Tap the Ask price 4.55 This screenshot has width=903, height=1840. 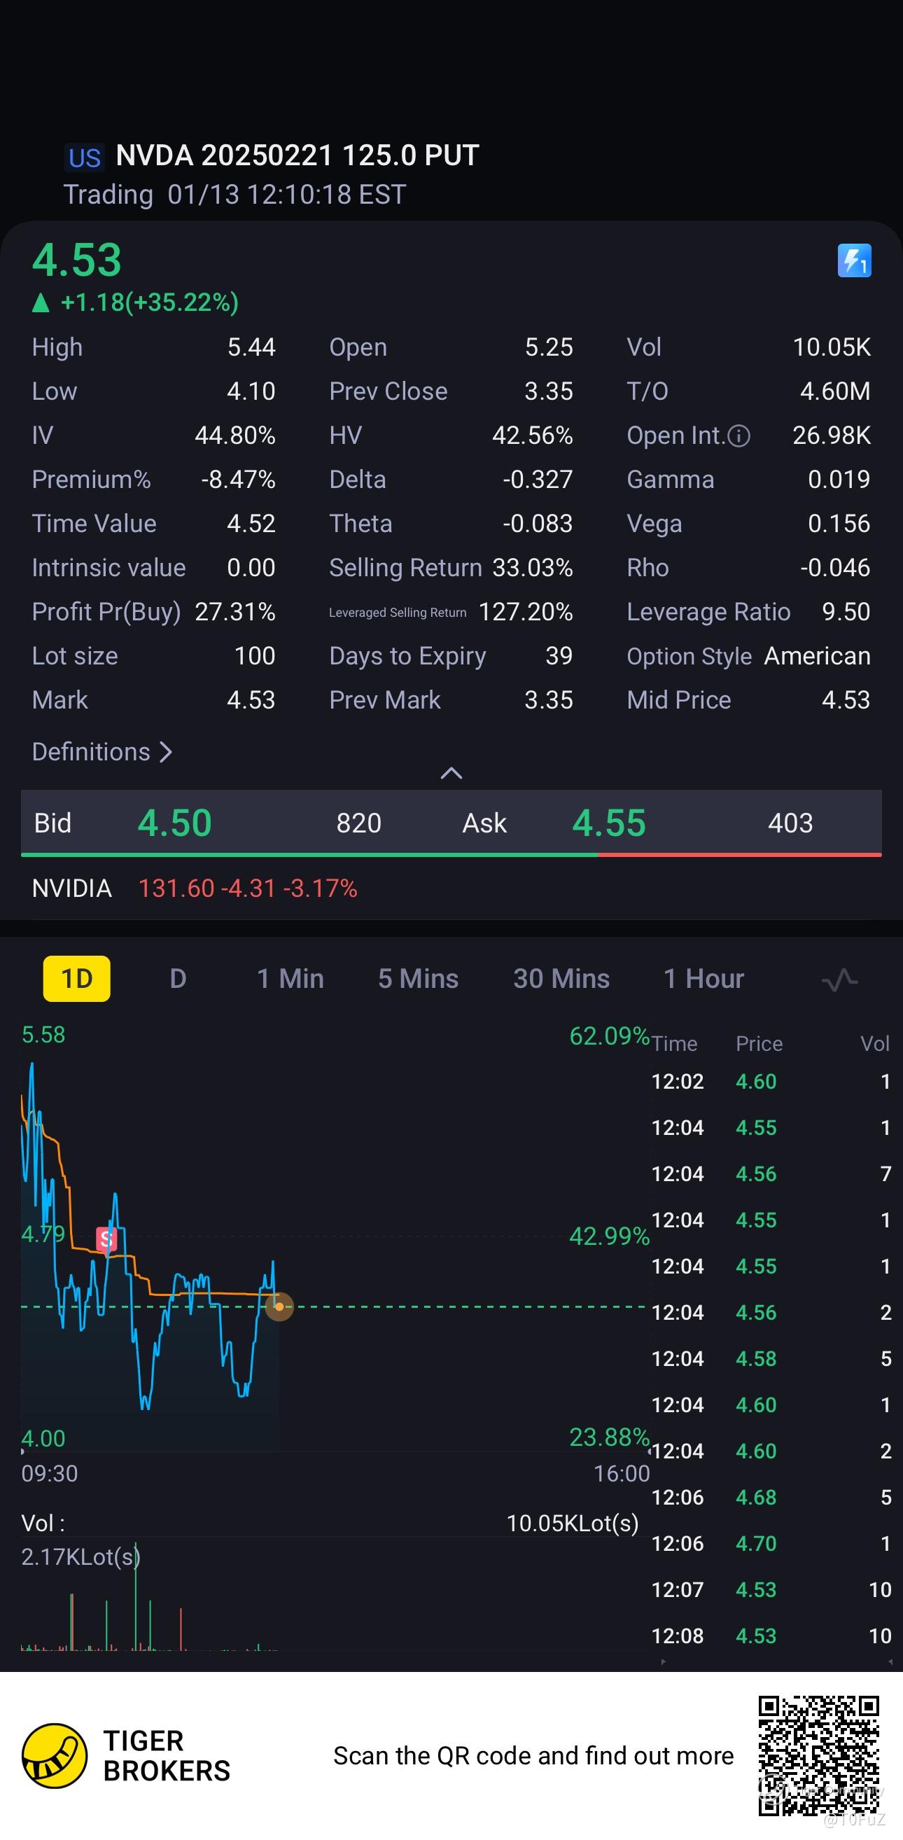coord(609,823)
